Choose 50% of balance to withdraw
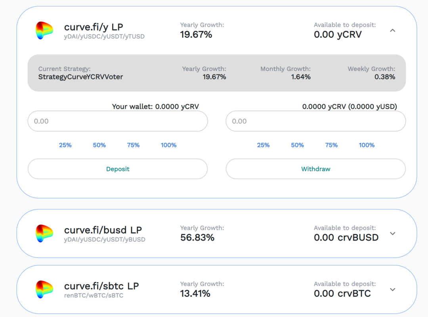Viewport: 428px width, 317px height. pos(297,145)
